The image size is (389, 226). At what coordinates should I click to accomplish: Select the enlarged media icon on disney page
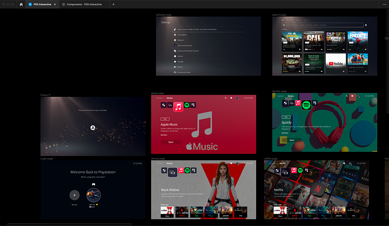pos(172,172)
